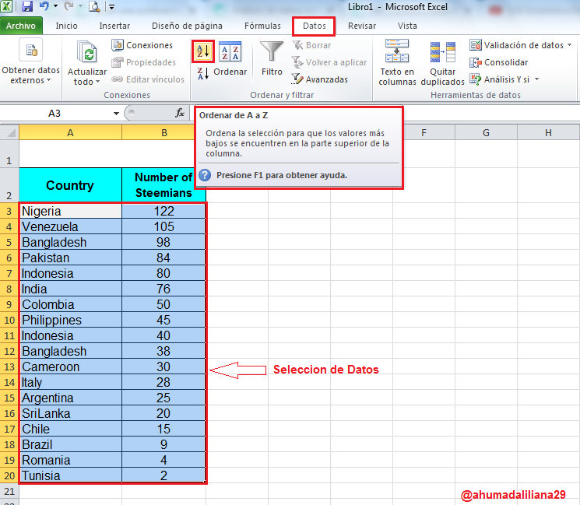Expand the Undo history dropdown arrow
The image size is (580, 505).
pyautogui.click(x=56, y=6)
